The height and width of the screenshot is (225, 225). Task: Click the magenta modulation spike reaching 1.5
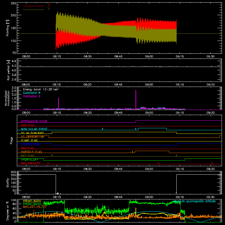coord(58,103)
